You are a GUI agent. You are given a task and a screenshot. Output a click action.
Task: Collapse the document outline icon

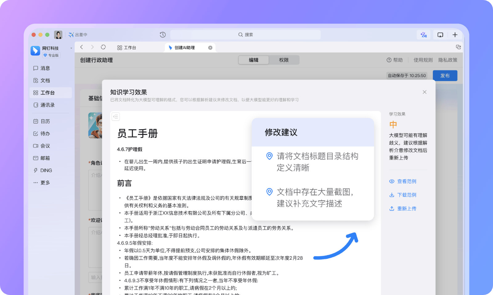click(116, 116)
